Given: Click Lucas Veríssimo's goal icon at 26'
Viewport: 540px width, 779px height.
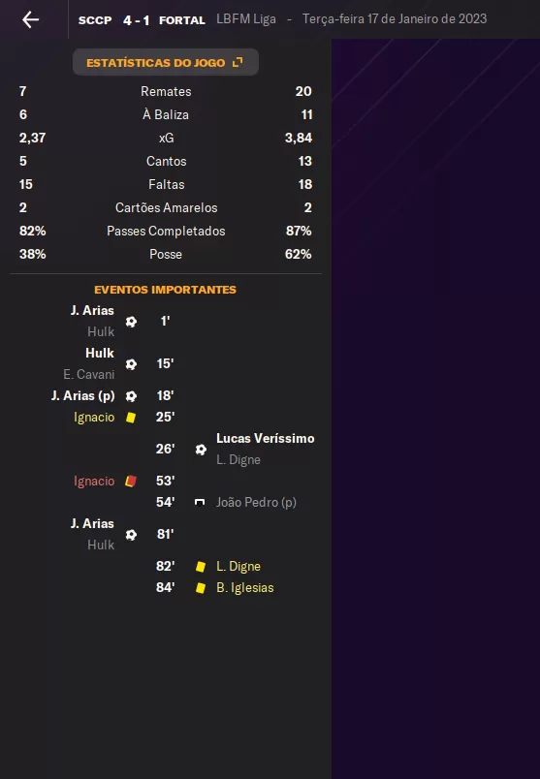Looking at the screenshot, I should [201, 450].
